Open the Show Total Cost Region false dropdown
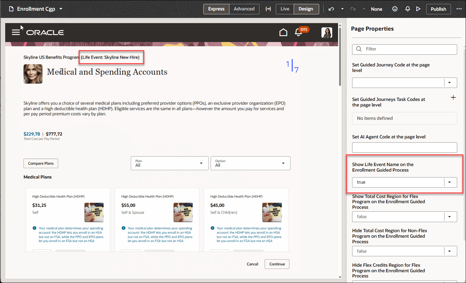This screenshot has width=466, height=283. pos(450,217)
